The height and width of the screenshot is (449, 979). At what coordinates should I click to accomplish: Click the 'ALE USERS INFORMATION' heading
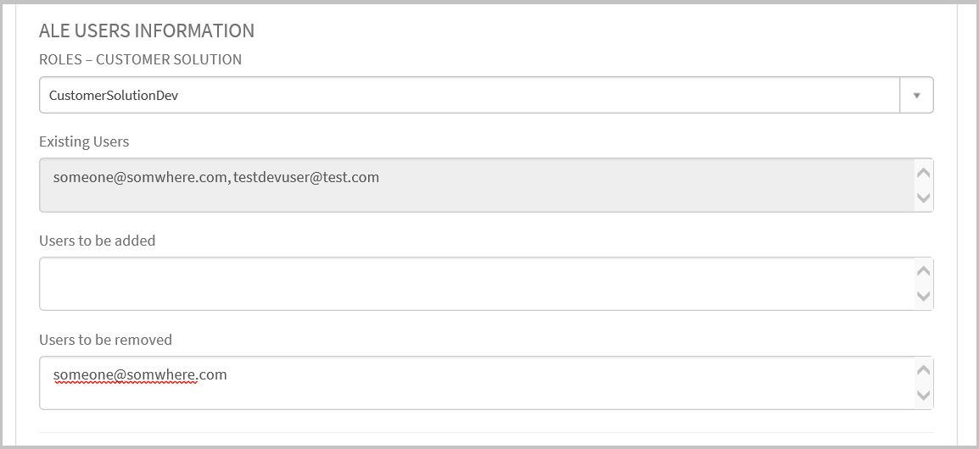[x=147, y=30]
